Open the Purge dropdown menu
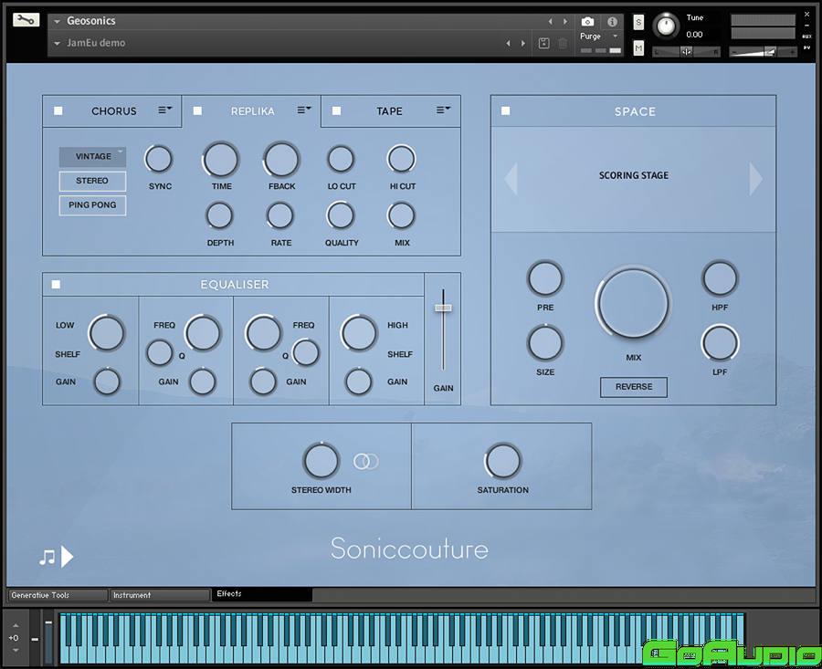Image resolution: width=822 pixels, height=669 pixels. (x=615, y=37)
